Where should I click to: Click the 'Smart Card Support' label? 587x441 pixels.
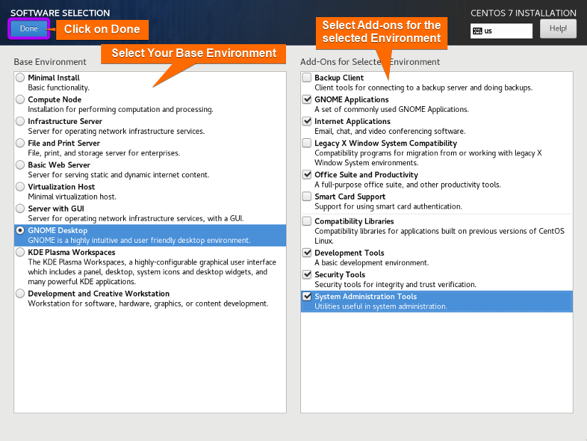(350, 197)
